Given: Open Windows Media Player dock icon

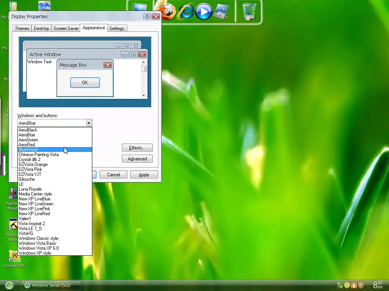Looking at the screenshot, I should coord(204,11).
